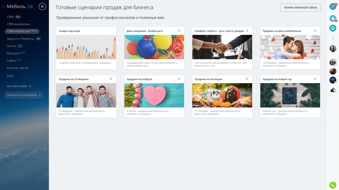Open the teal chat messenger icon
The width and height of the screenshot is (339, 190).
pos(333,28)
